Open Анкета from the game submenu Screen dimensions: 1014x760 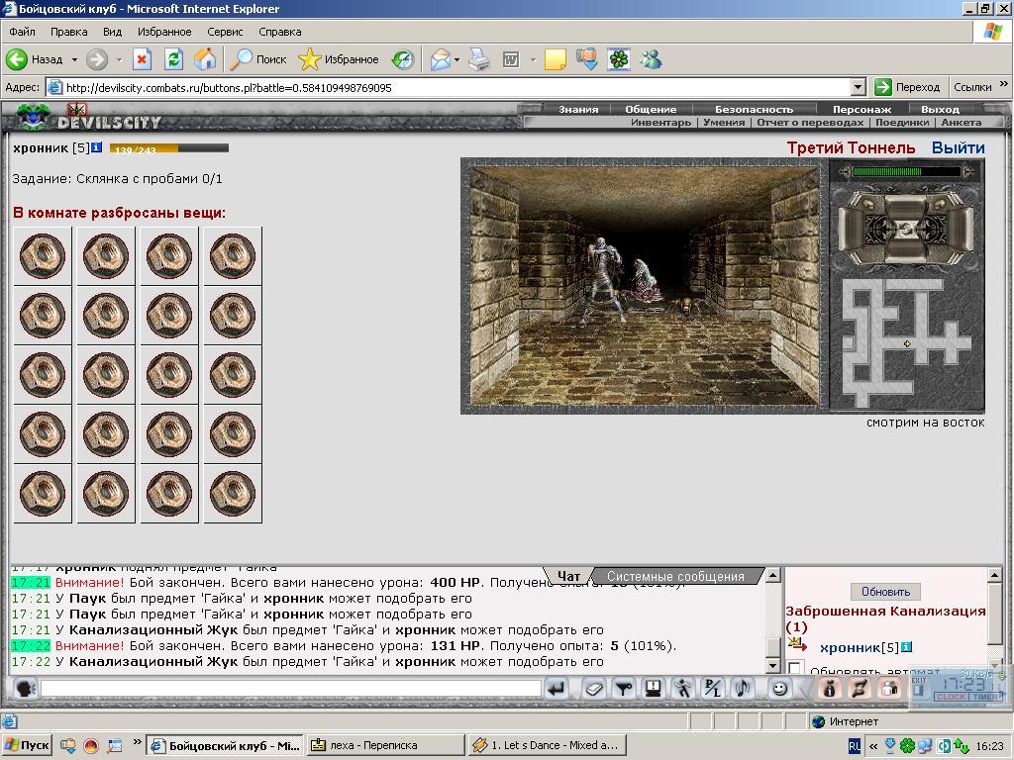(x=961, y=122)
